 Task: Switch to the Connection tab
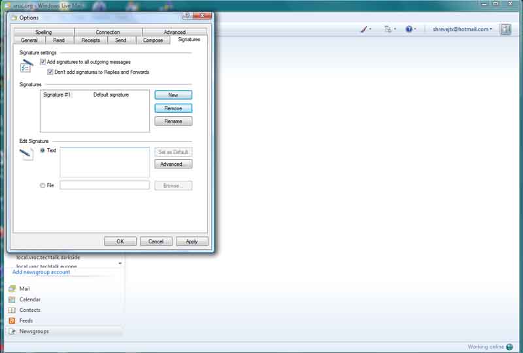pyautogui.click(x=108, y=32)
